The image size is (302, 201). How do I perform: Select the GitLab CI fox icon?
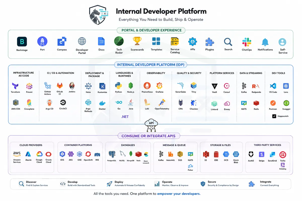(x=60, y=86)
